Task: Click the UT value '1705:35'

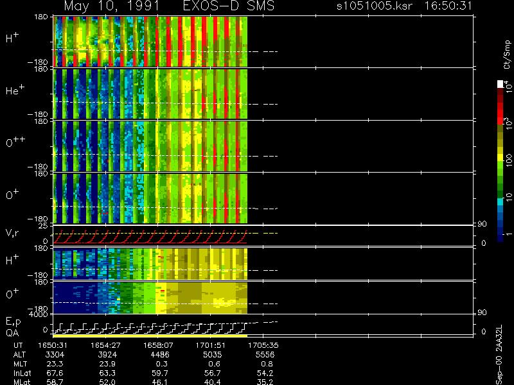Action: tap(263, 345)
